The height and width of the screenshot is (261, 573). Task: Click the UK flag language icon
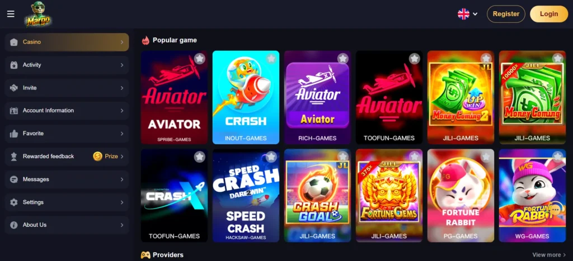coord(463,14)
